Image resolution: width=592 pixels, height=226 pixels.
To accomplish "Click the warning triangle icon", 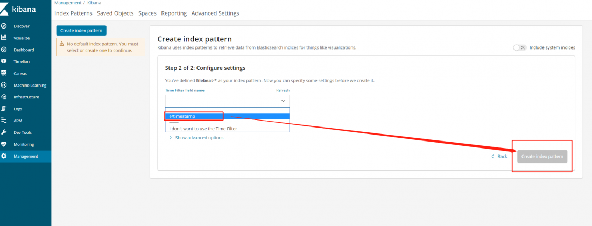I will click(x=62, y=44).
